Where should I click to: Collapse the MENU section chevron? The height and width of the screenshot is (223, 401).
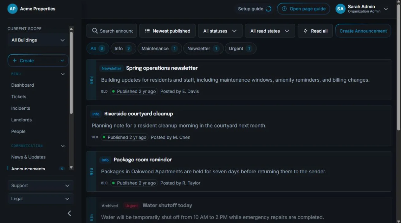(x=63, y=74)
